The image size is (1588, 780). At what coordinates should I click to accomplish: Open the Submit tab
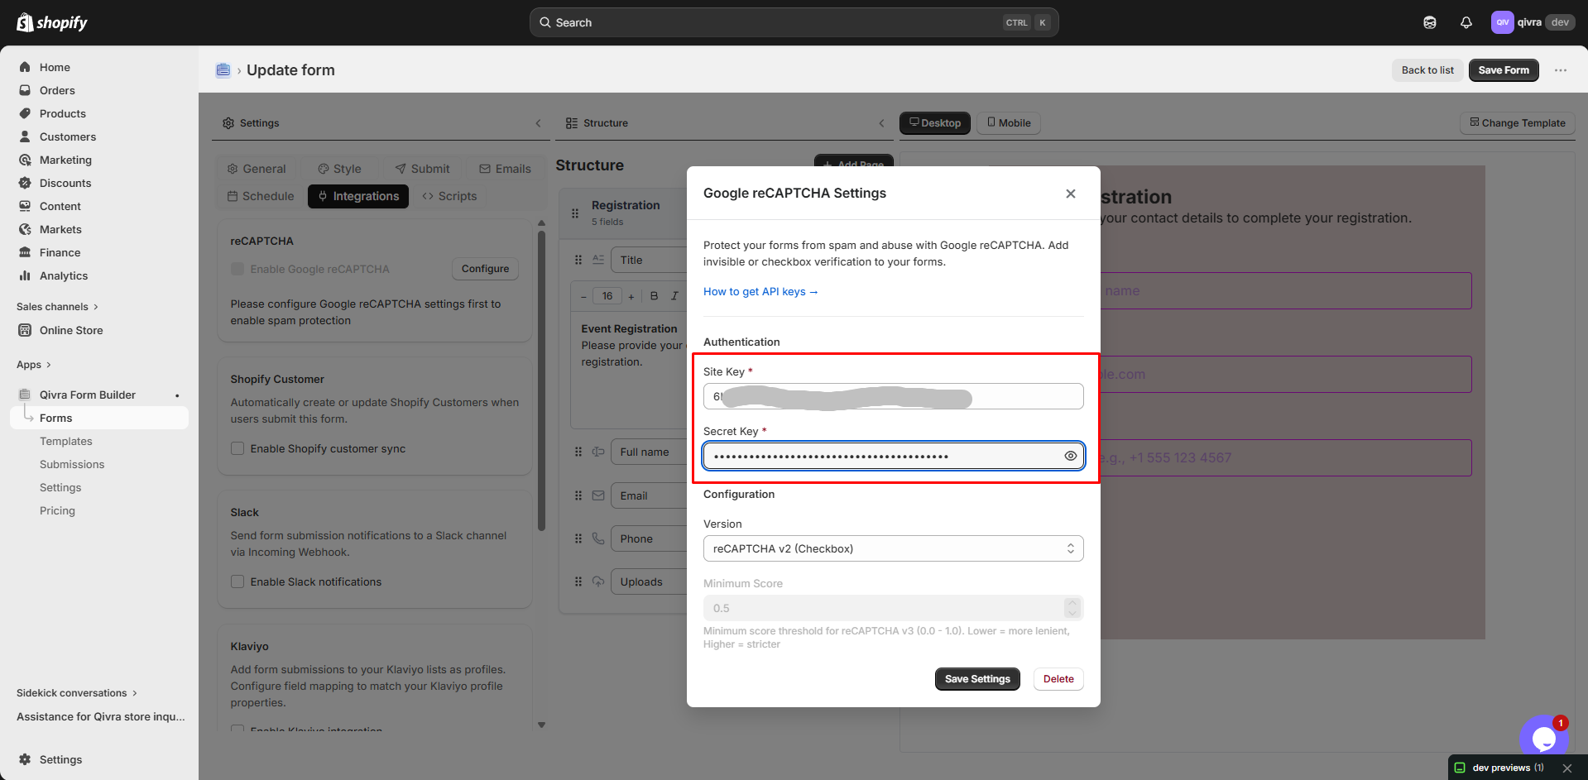click(422, 169)
